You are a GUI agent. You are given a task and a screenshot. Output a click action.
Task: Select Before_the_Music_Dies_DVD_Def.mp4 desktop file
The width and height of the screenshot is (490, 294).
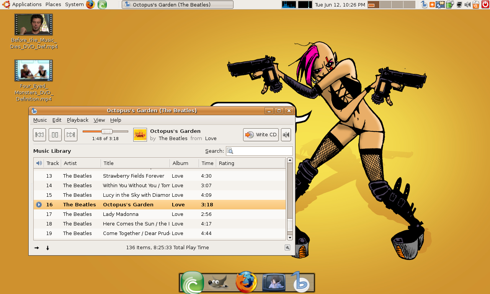pyautogui.click(x=34, y=32)
